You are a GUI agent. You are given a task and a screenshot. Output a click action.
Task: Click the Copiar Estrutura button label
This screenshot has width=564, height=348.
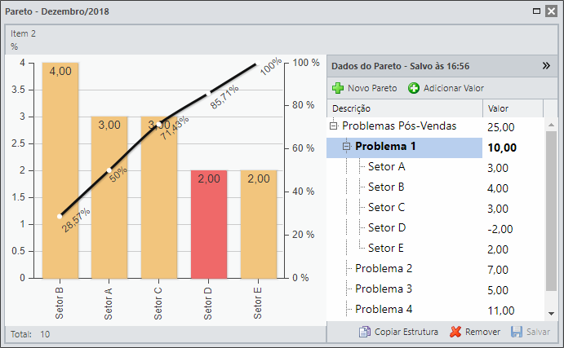[x=406, y=332]
